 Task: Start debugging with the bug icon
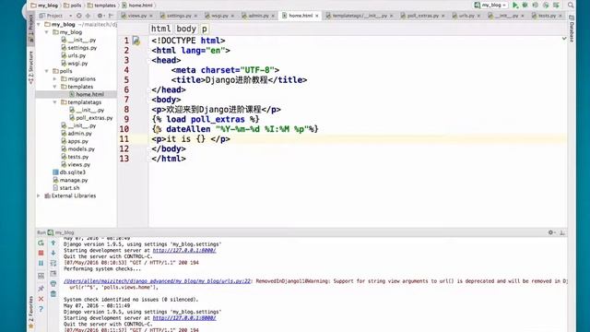point(525,6)
